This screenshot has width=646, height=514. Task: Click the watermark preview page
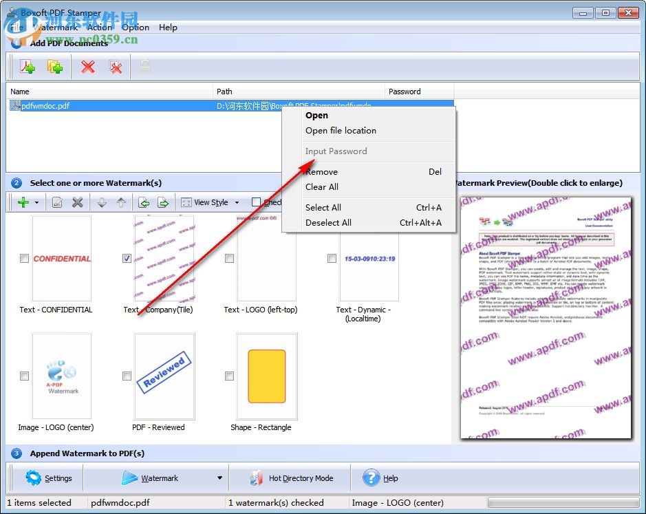coord(546,317)
